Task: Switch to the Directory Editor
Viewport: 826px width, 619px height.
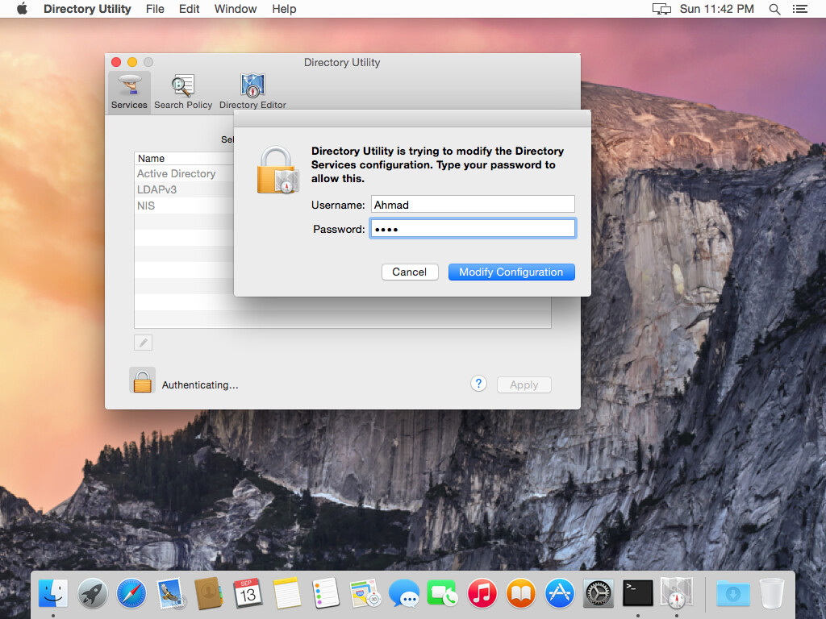Action: click(x=252, y=90)
